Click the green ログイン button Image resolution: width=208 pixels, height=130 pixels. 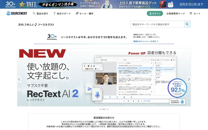[155, 13]
